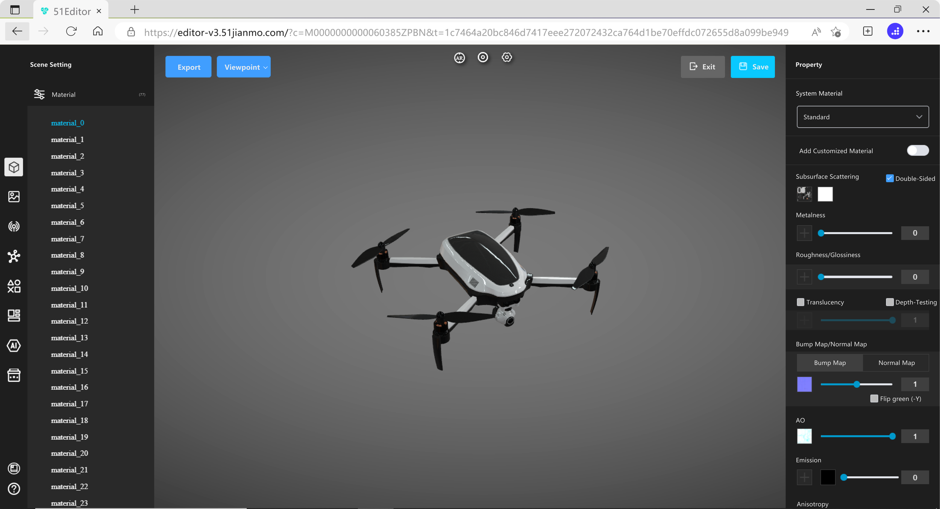Open the shapes elements sidebar icon

[14, 286]
